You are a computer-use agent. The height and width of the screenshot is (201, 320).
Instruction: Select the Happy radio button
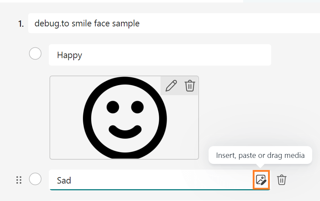[x=35, y=54]
